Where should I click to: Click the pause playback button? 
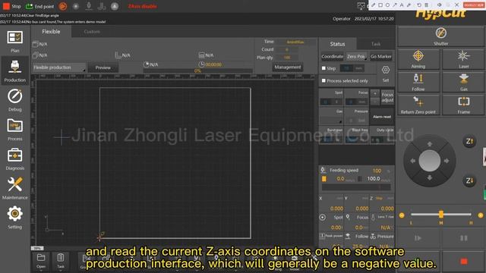click(463, 238)
